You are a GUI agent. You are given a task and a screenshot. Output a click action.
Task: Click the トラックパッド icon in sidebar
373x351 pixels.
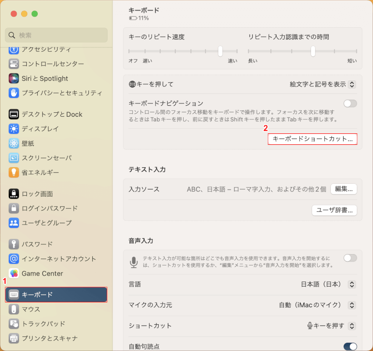(14, 324)
